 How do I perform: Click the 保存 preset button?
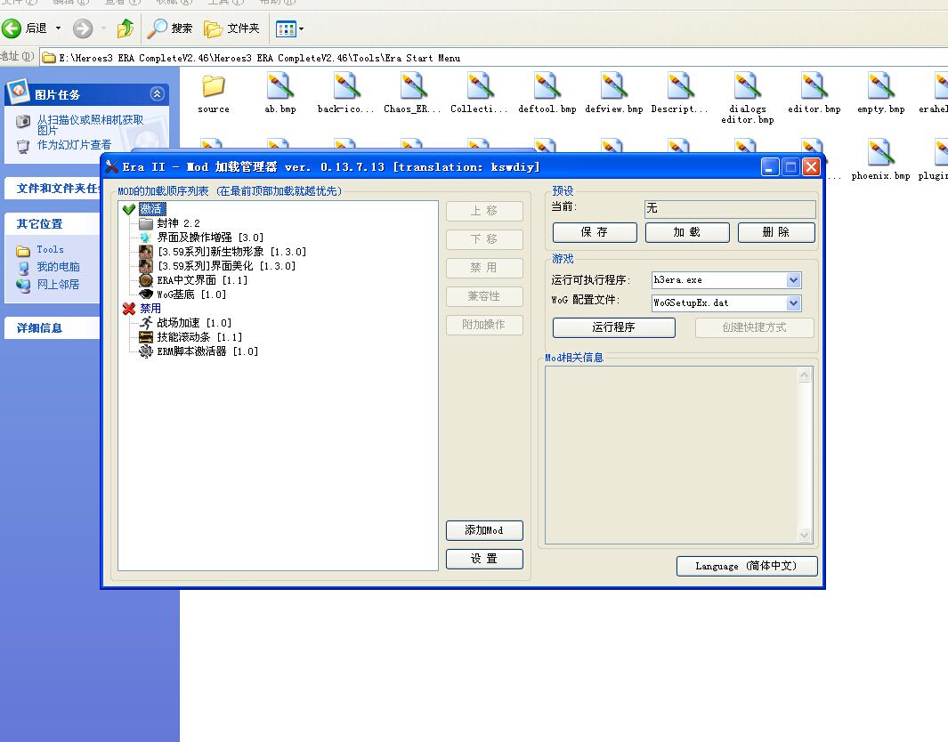point(595,232)
